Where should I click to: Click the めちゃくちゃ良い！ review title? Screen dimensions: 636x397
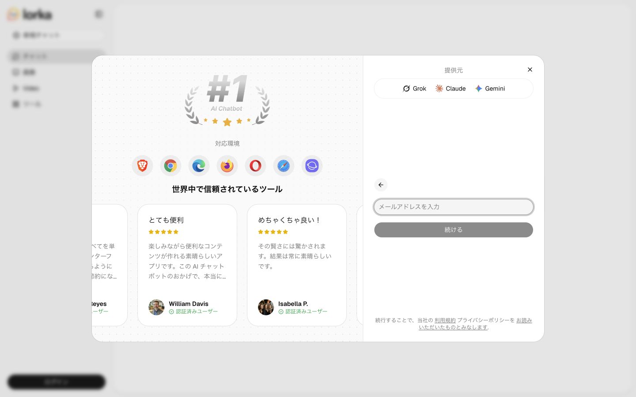[290, 220]
